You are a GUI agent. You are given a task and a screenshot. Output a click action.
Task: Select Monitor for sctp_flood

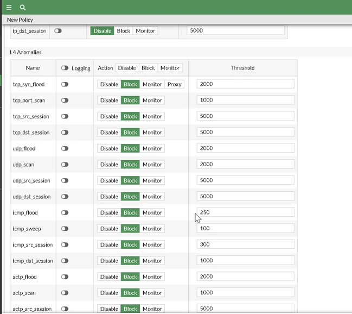(x=152, y=277)
